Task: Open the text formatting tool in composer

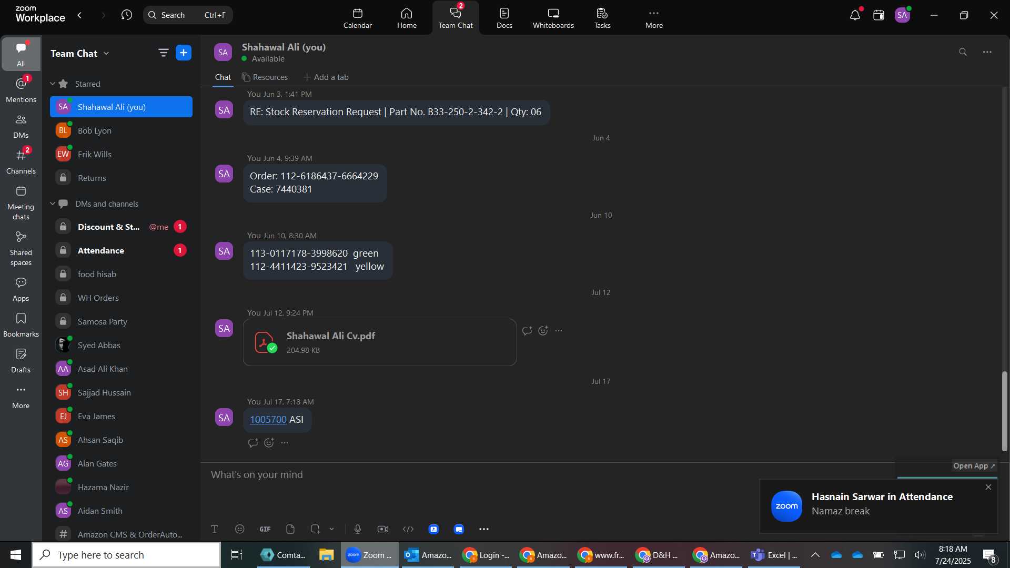Action: point(215,529)
